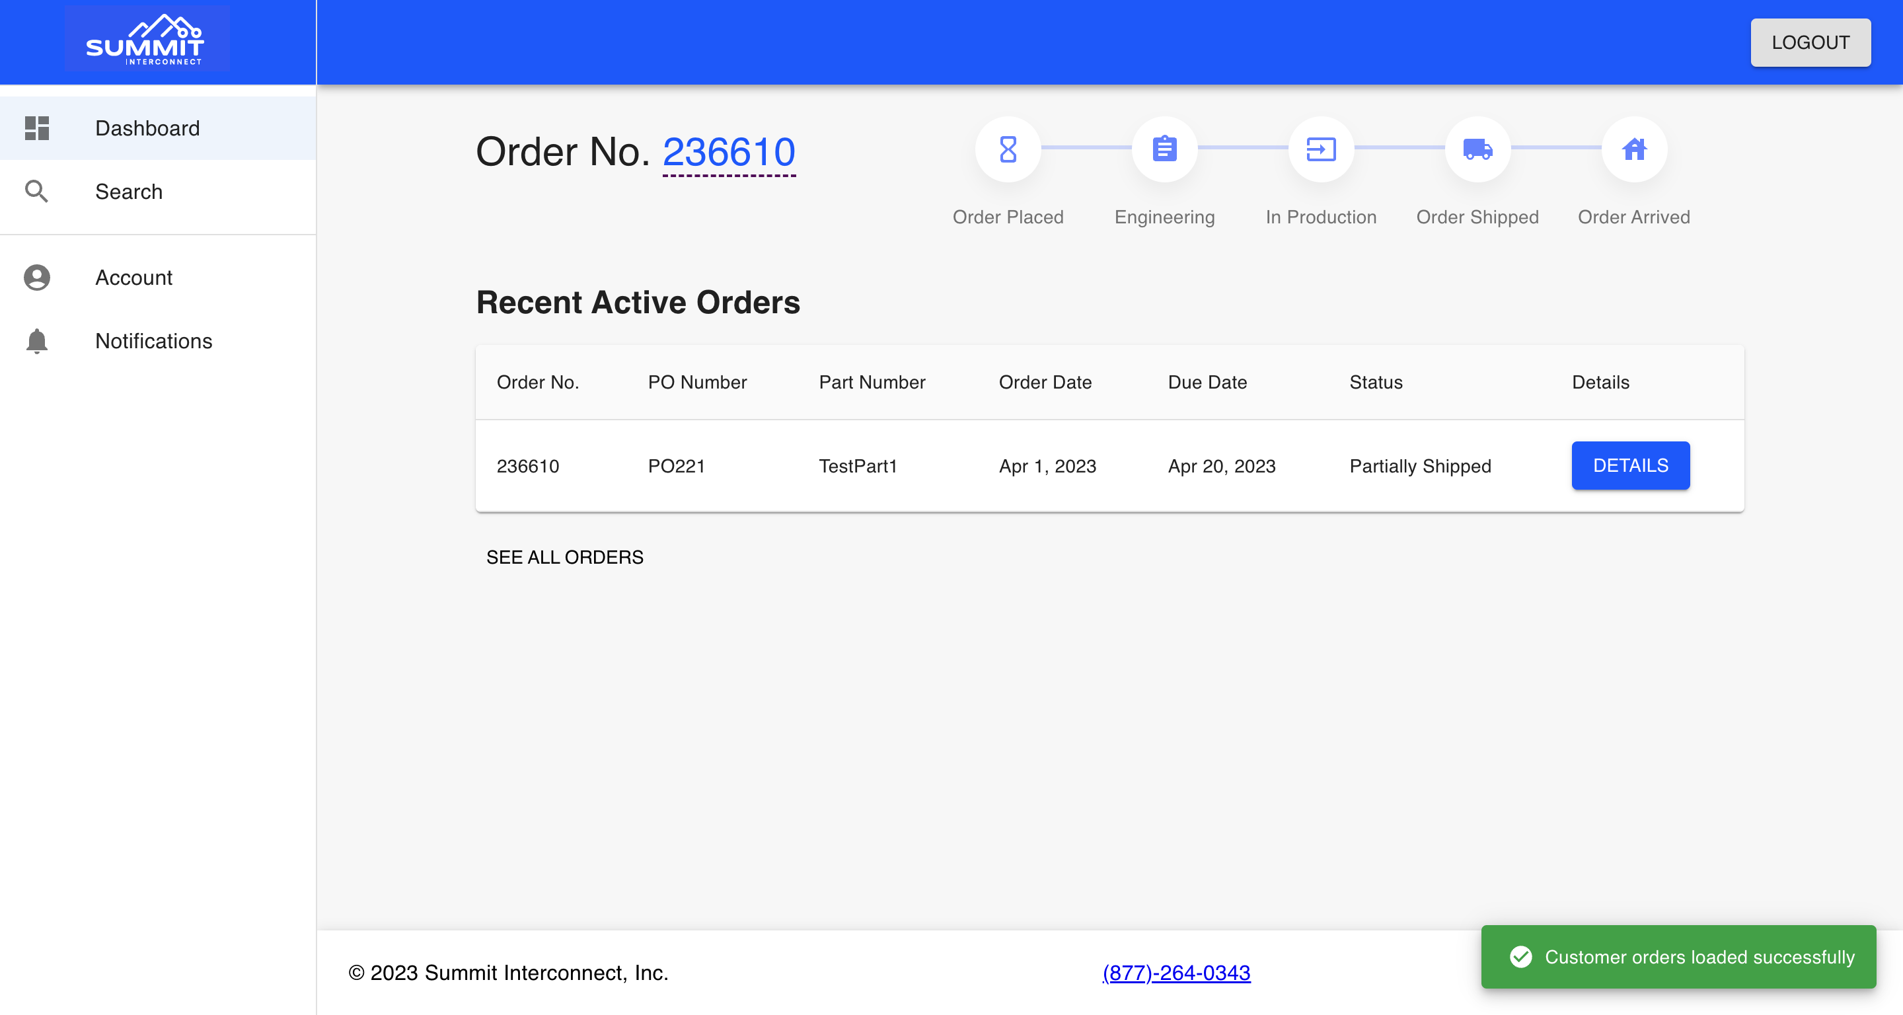Click the In Production step label

pyautogui.click(x=1321, y=217)
